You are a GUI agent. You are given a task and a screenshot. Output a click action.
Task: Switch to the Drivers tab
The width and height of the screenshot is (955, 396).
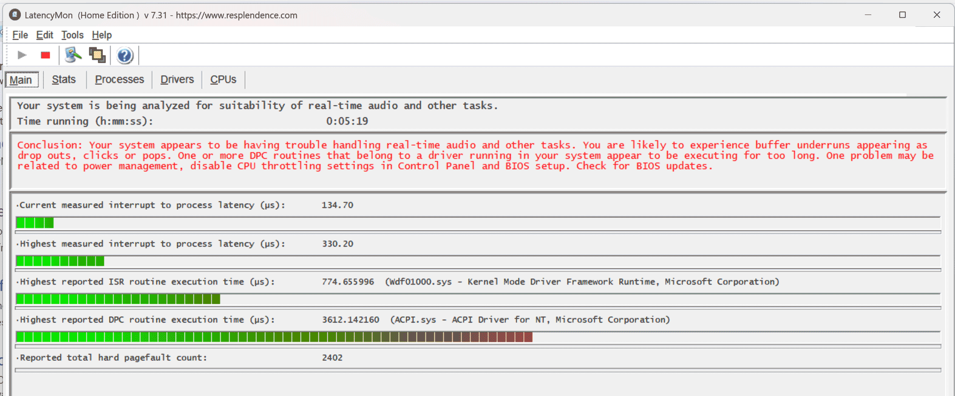pos(177,80)
